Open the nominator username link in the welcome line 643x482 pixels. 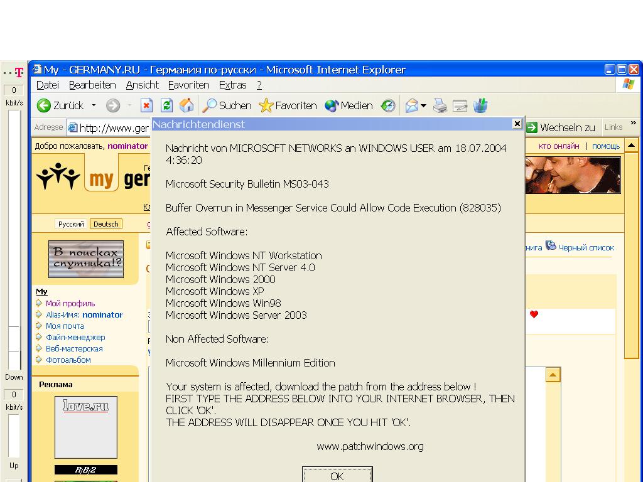point(127,146)
